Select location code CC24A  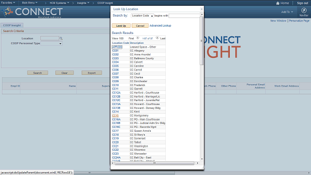pos(116,157)
